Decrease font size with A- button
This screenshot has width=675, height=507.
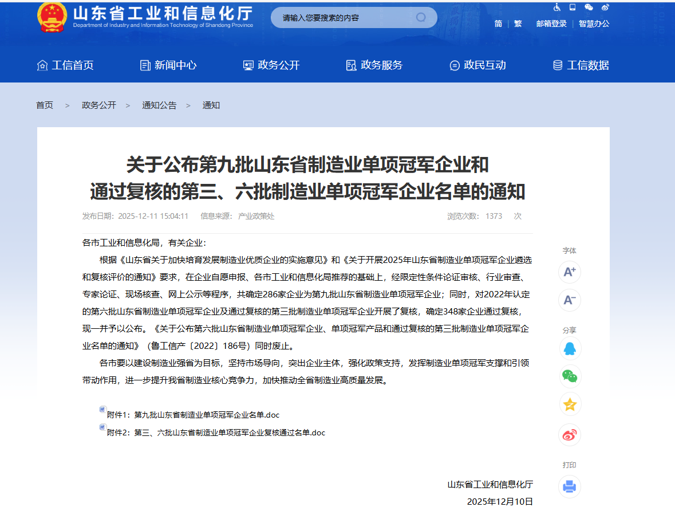(x=569, y=300)
